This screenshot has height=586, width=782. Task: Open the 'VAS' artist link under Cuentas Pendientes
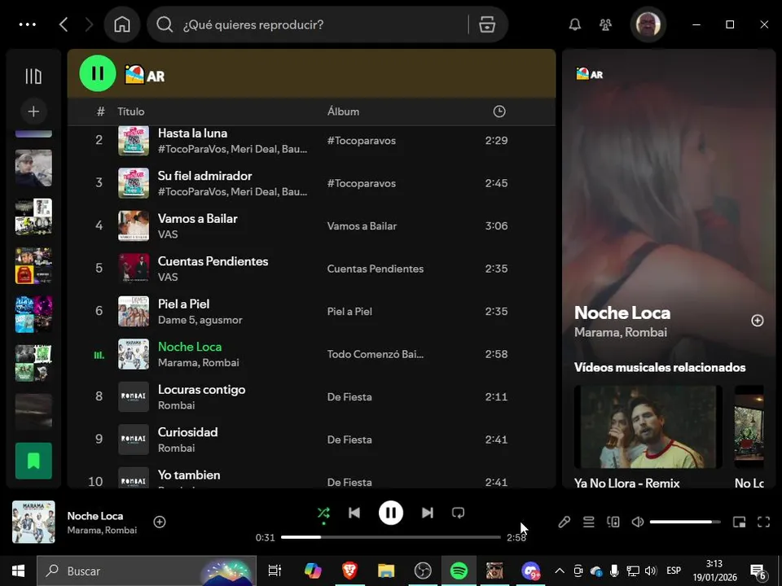click(x=168, y=277)
